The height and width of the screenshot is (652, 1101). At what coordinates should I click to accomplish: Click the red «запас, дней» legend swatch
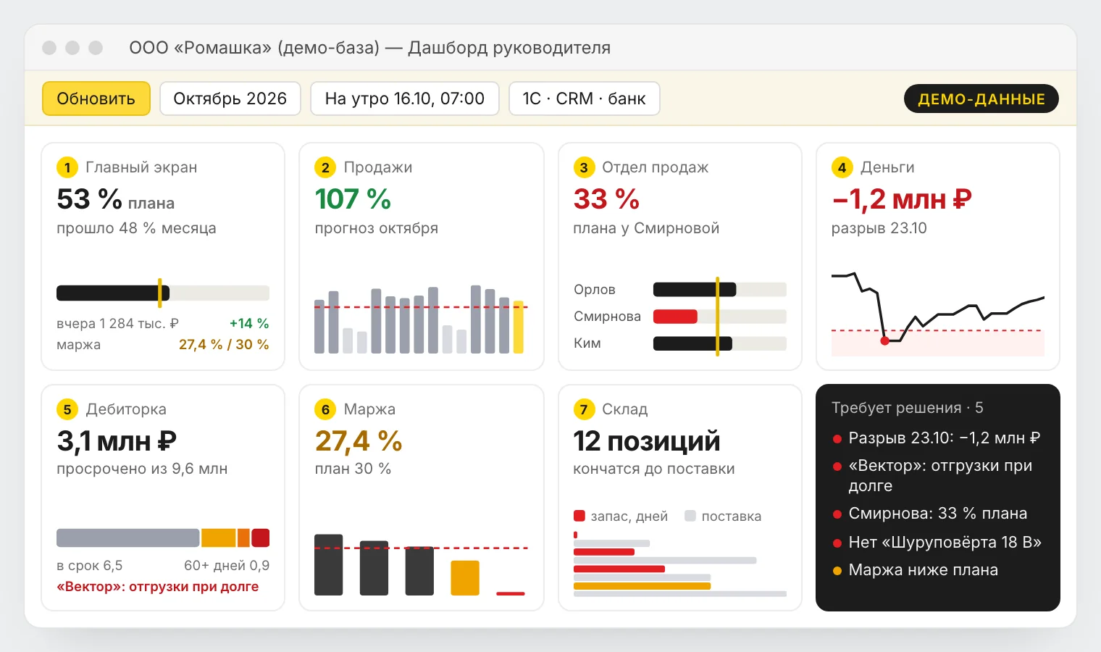click(x=579, y=516)
